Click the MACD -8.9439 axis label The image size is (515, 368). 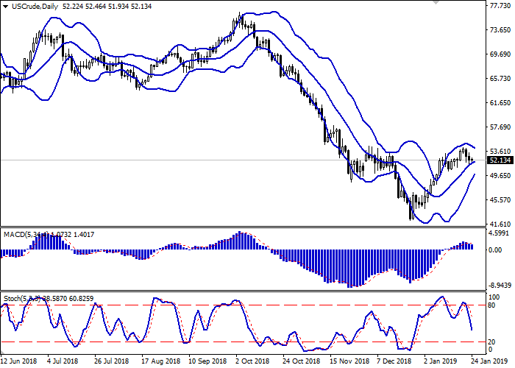(x=500, y=284)
